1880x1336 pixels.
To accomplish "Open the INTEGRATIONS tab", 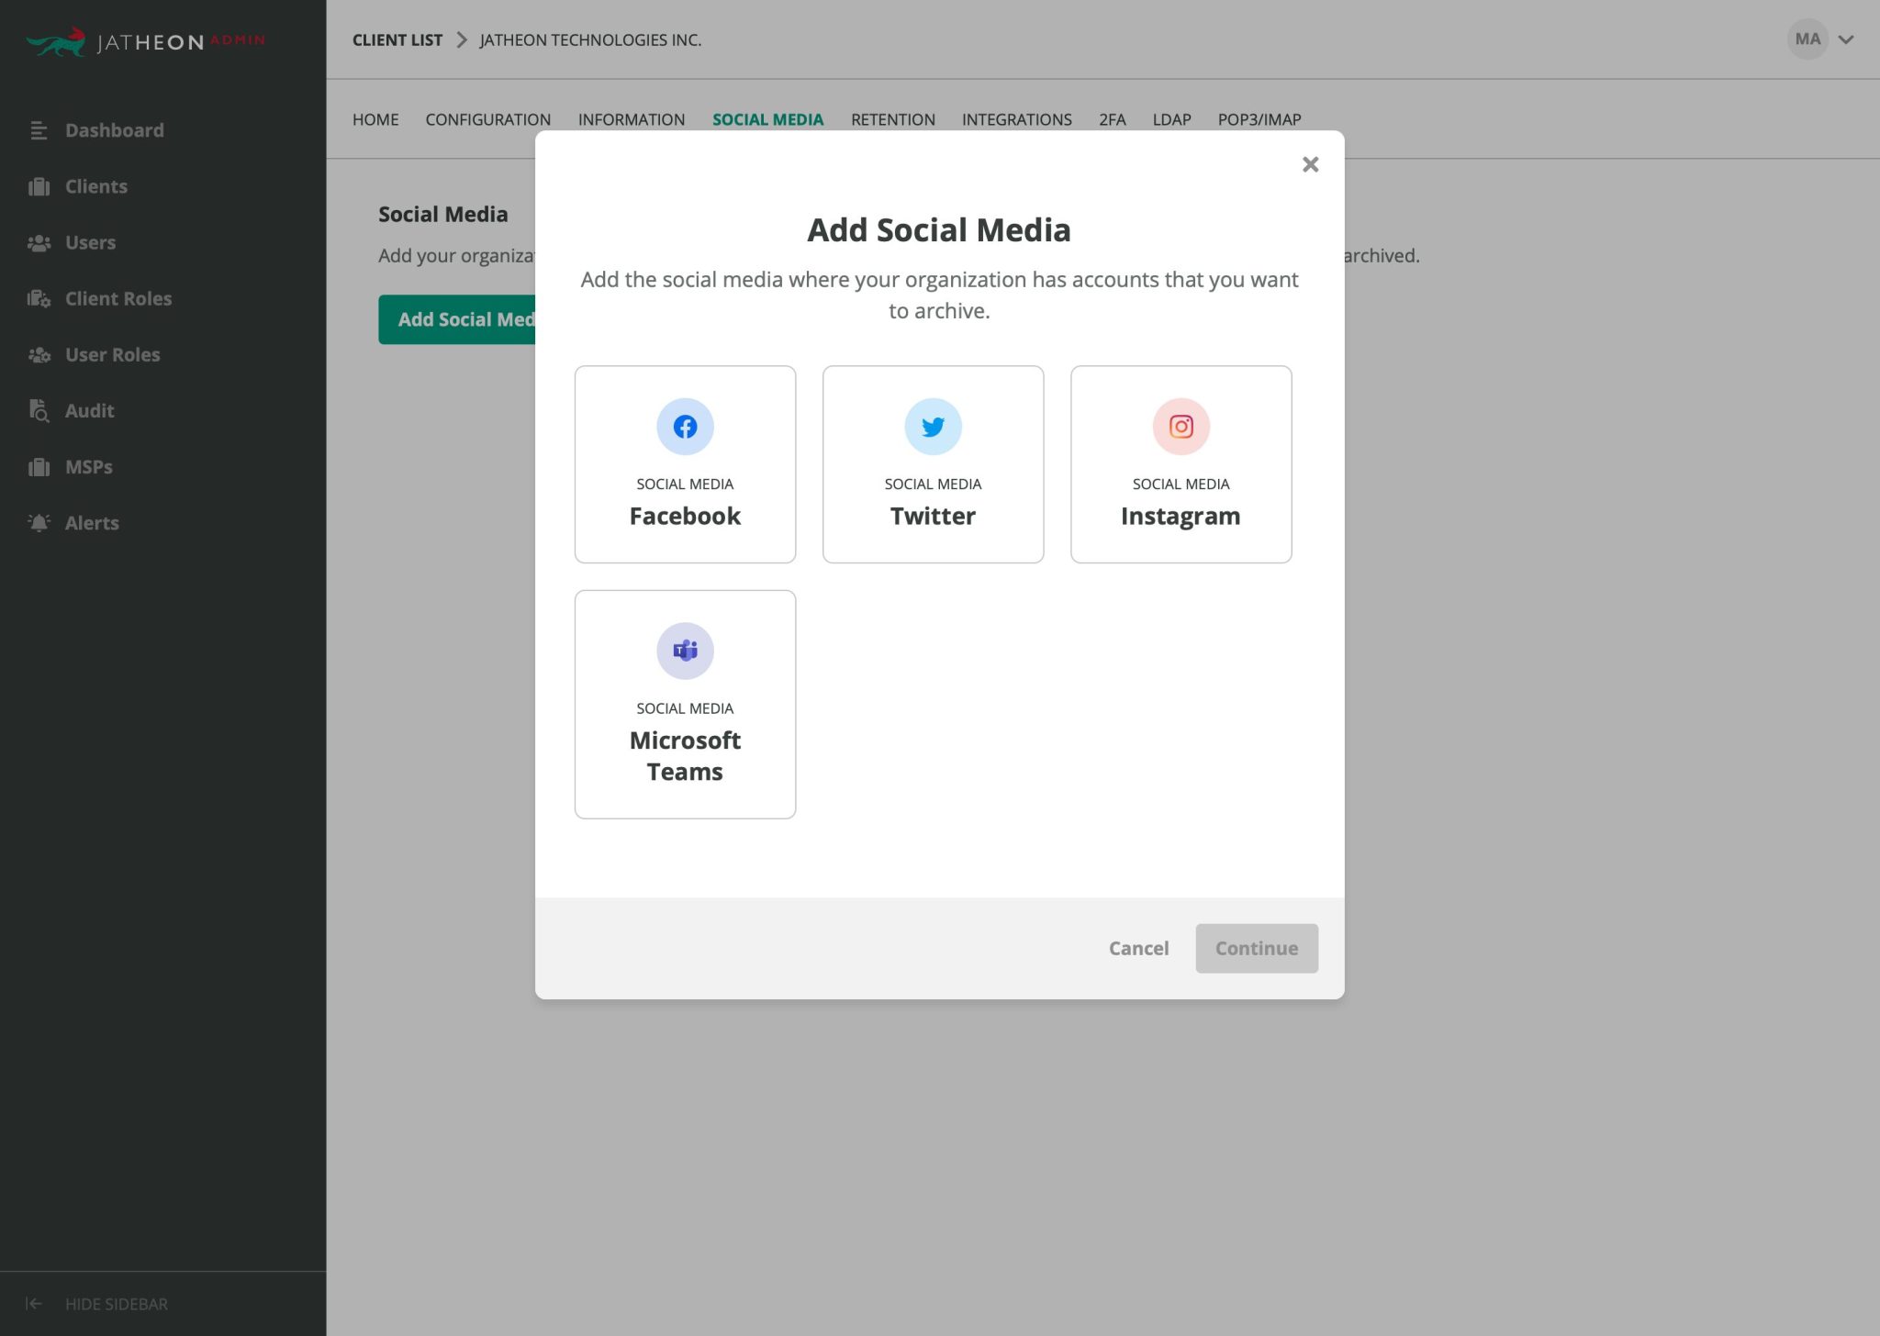I will point(1017,119).
